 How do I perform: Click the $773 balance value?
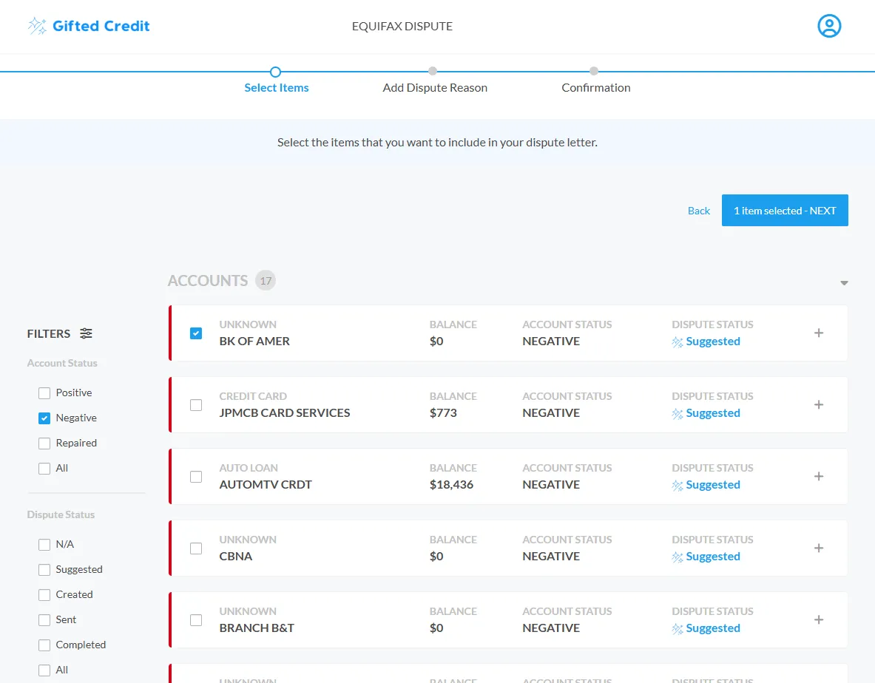(x=443, y=413)
